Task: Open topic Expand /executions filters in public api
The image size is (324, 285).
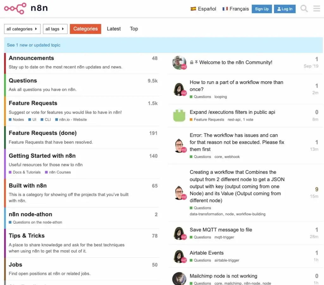Action: (232, 112)
